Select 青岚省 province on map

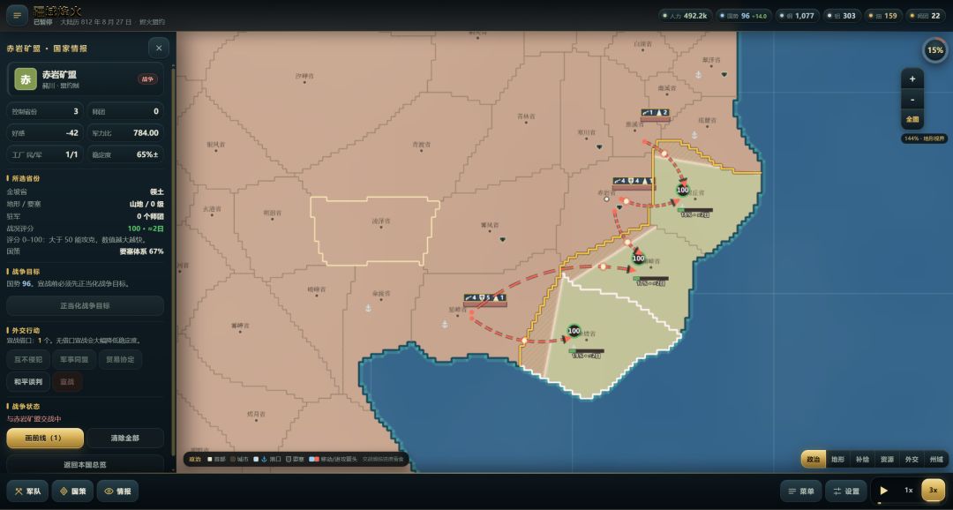click(x=421, y=145)
